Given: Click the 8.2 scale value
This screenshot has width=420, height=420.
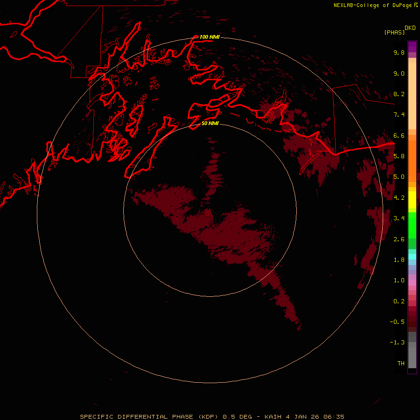Looking at the screenshot, I should click(x=399, y=94).
